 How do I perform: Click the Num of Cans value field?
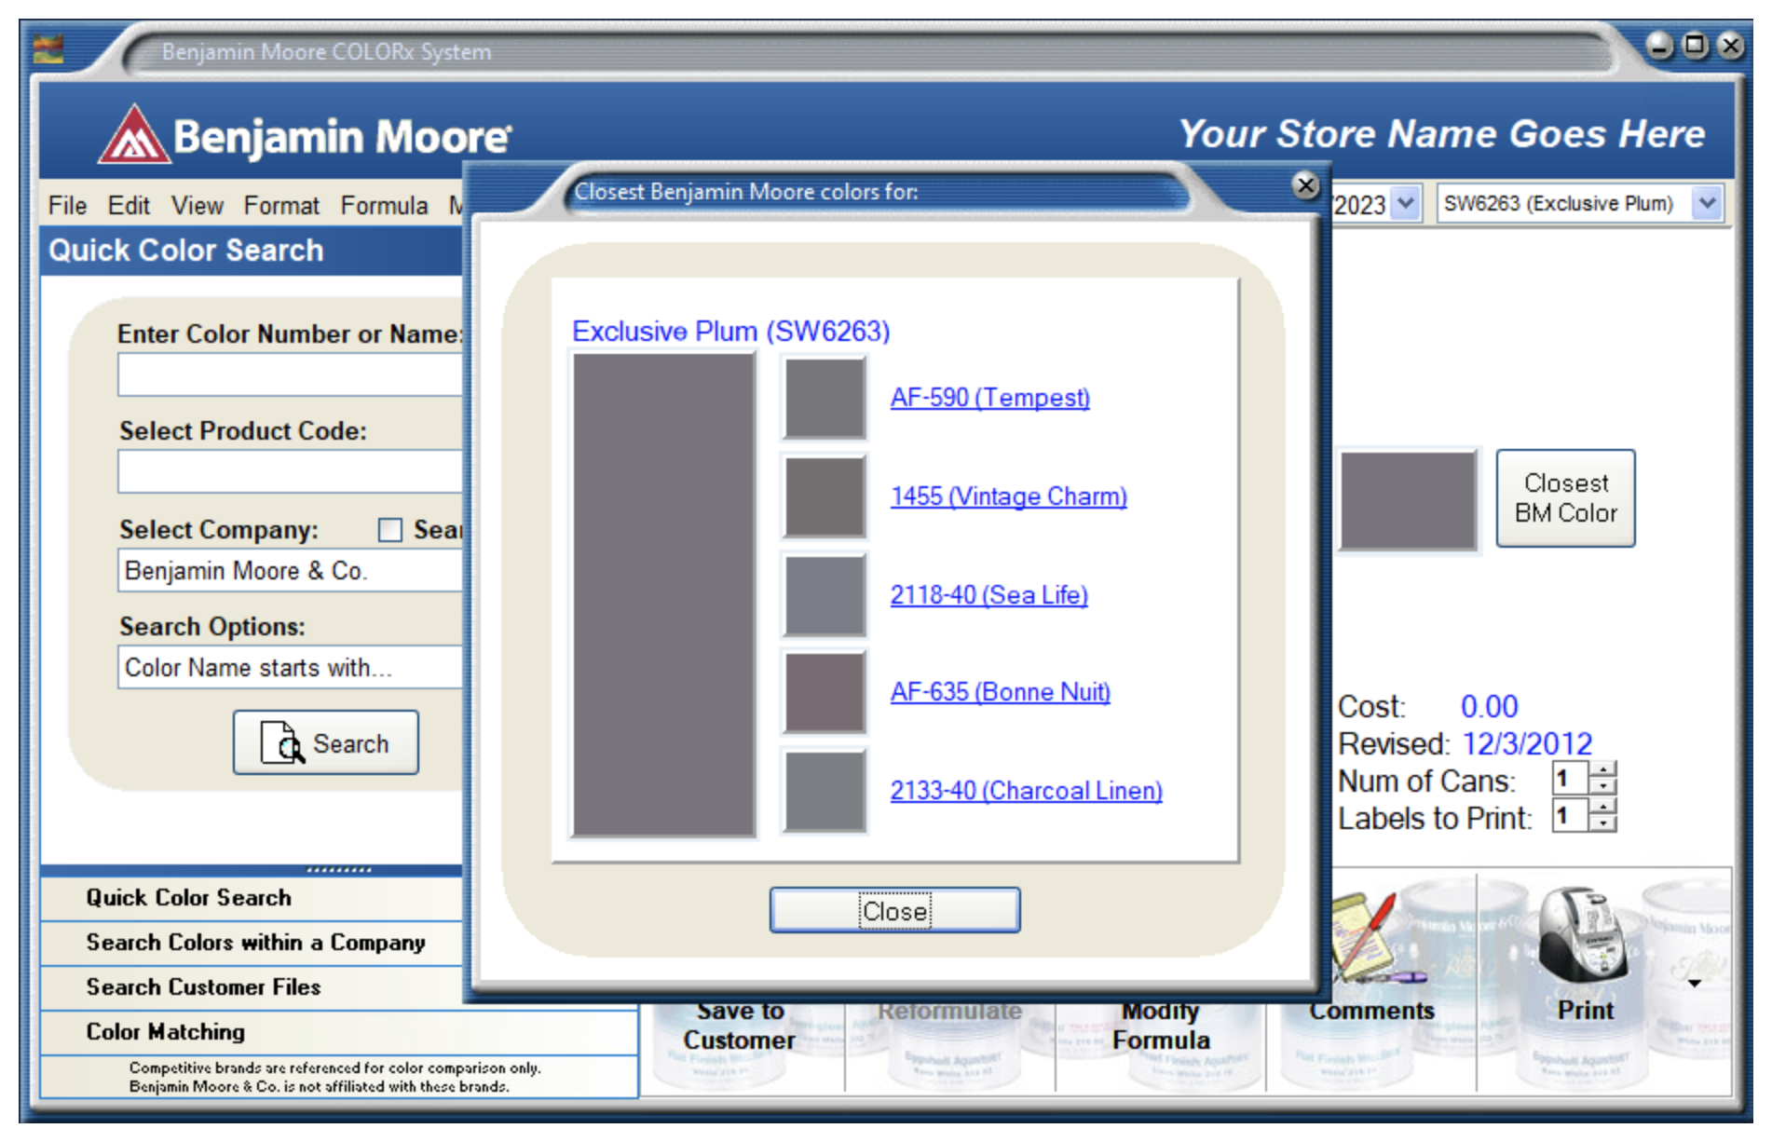click(1570, 778)
